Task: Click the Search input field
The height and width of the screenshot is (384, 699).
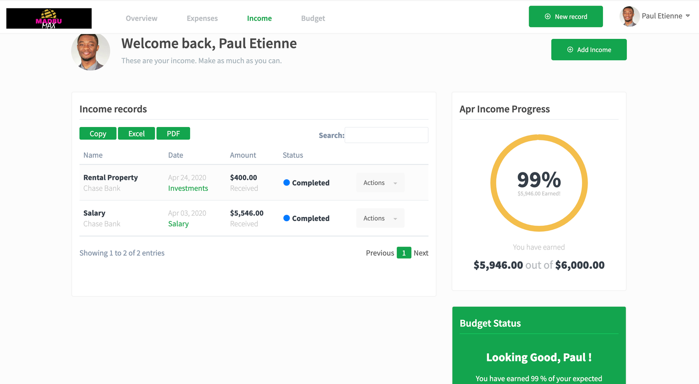Action: point(387,135)
